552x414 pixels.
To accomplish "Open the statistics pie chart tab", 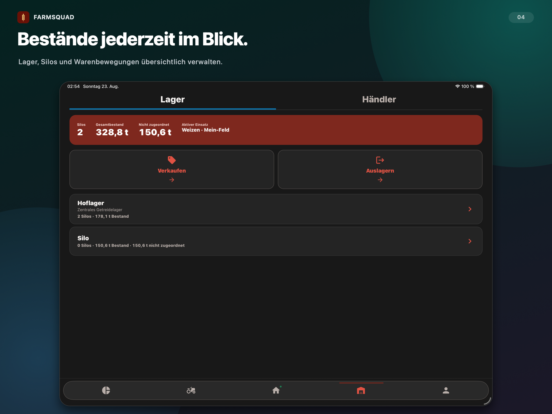I will coord(106,390).
